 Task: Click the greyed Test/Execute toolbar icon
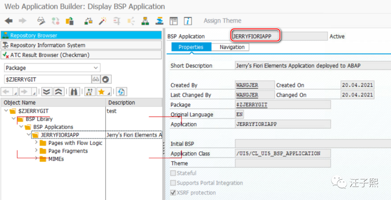coord(117,21)
